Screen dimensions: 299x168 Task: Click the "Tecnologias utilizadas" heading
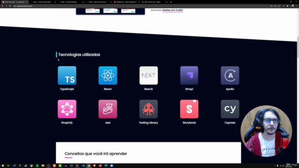(x=79, y=55)
